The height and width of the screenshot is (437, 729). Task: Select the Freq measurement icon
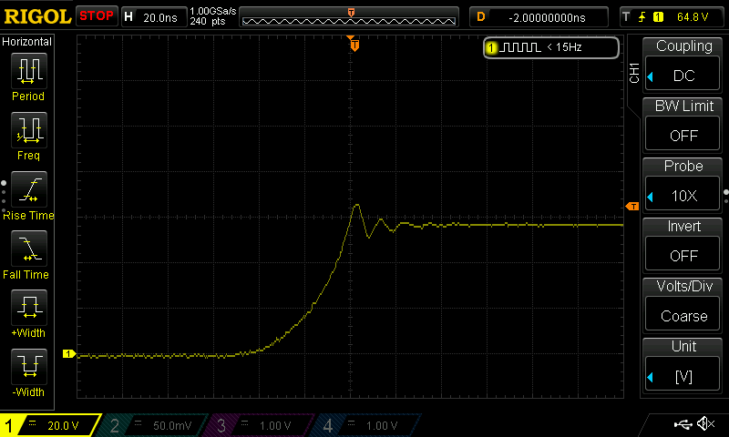[29, 130]
